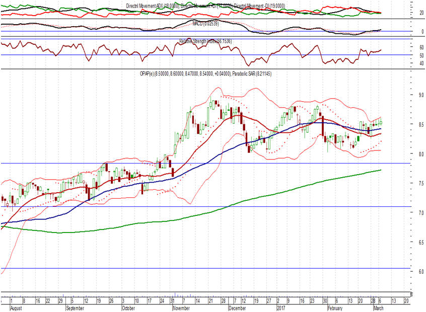
Task: Click the RSI 40 scale value
Action: 421,63
